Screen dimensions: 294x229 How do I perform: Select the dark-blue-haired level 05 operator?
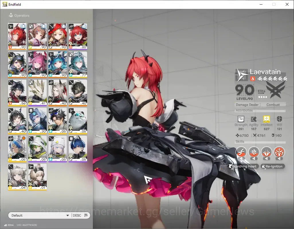[78, 149]
